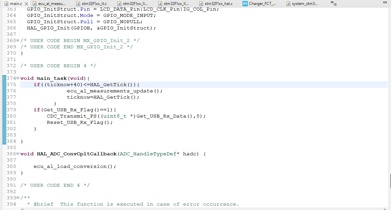
Task: Collapse the comment fold at line 368
Action: 18,40
